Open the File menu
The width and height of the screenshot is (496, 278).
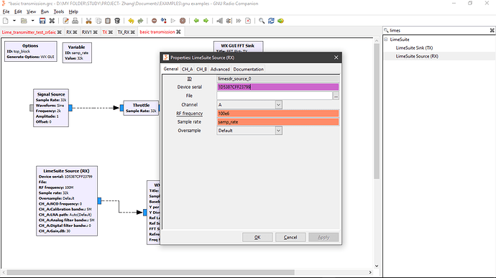pyautogui.click(x=6, y=11)
